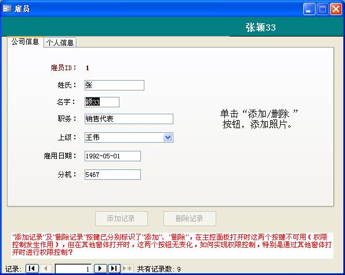This screenshot has width=345, height=275.
Task: Click the 删除记录 button
Action: tap(190, 219)
